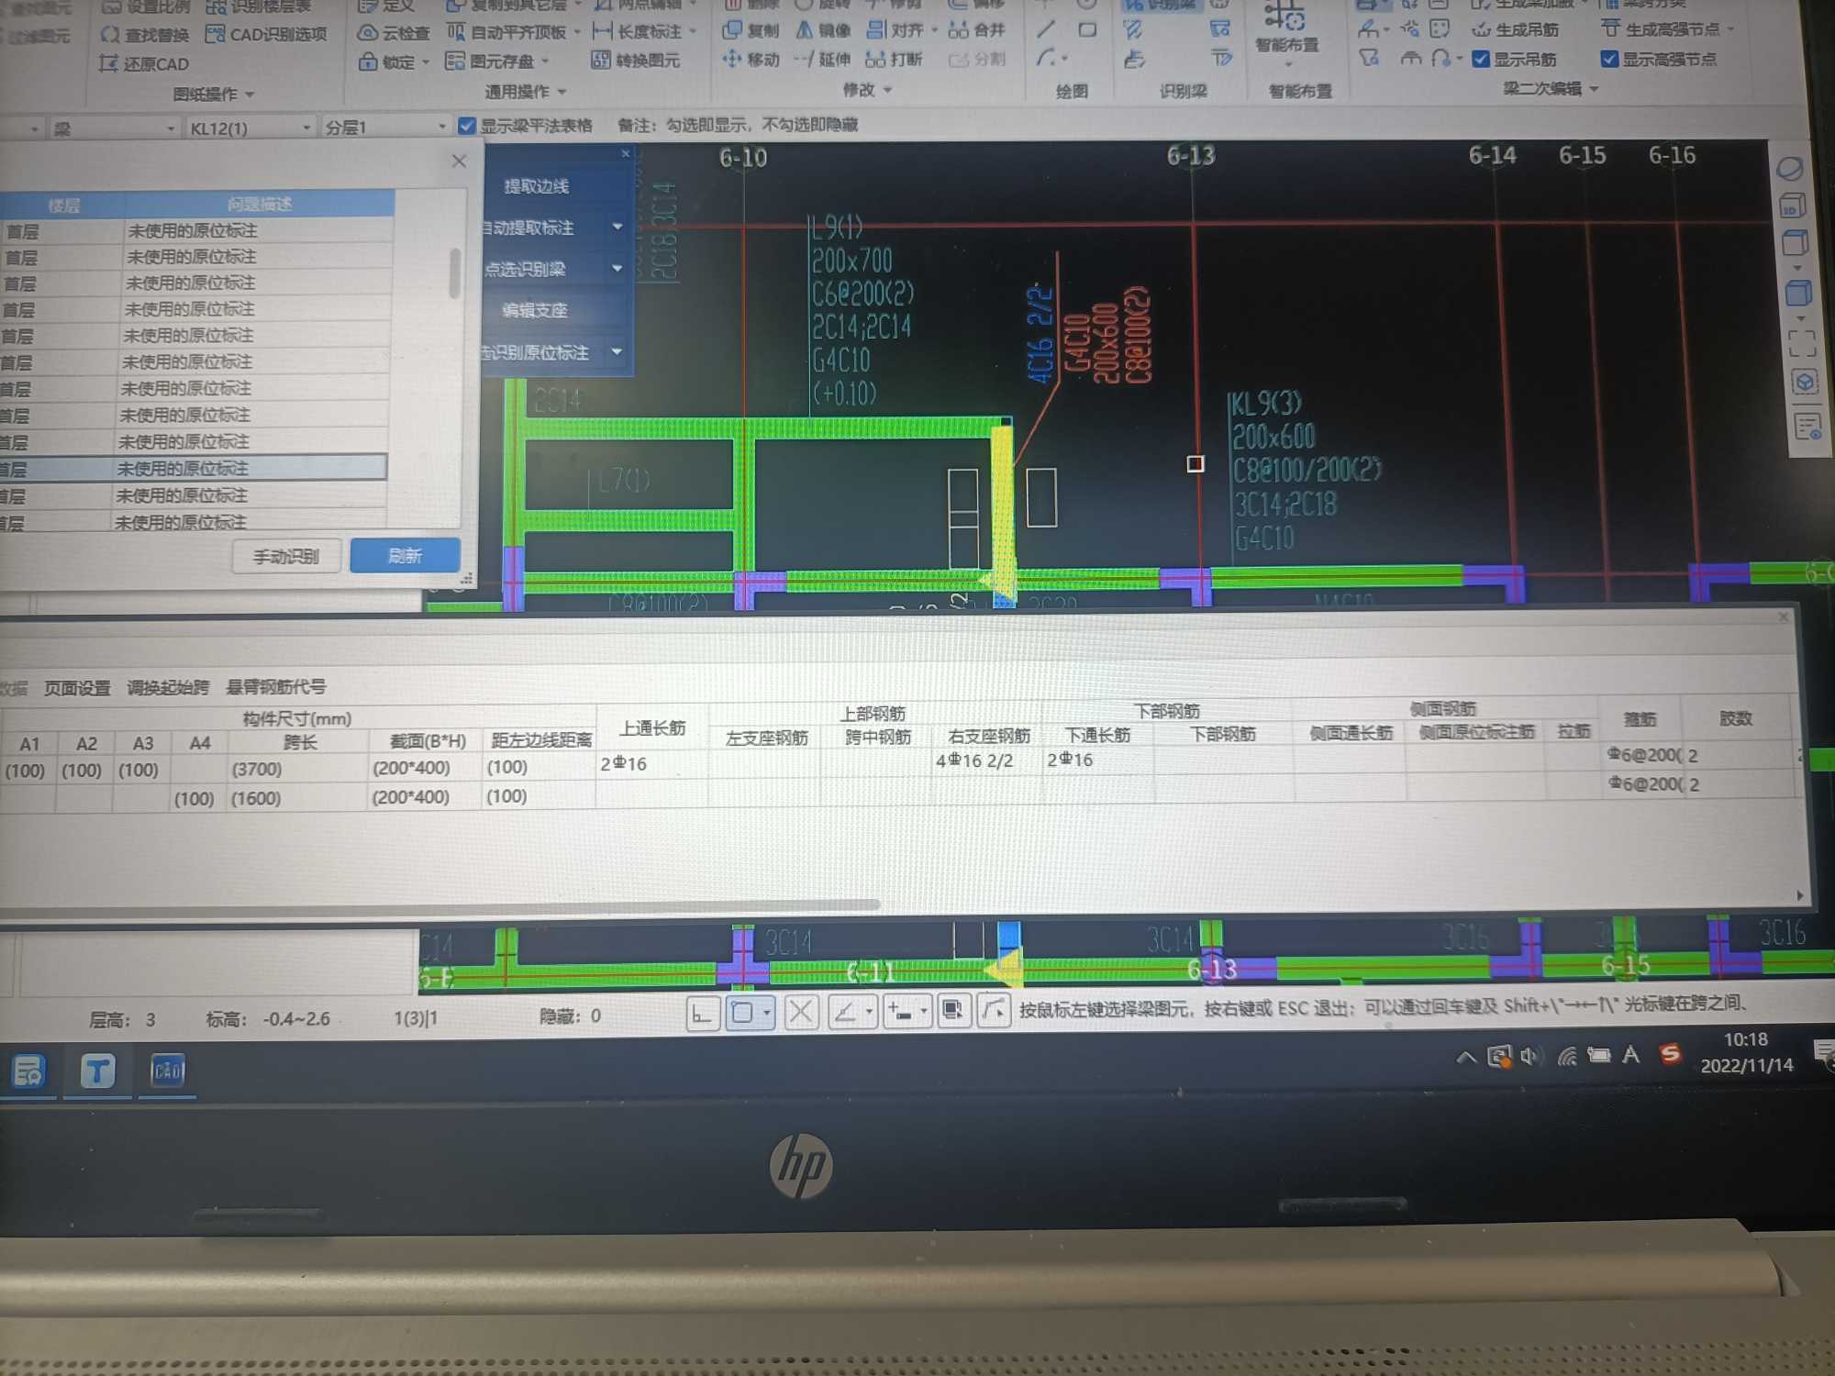
Task: Click 编辑支座 in the floating panel
Action: pos(535,310)
